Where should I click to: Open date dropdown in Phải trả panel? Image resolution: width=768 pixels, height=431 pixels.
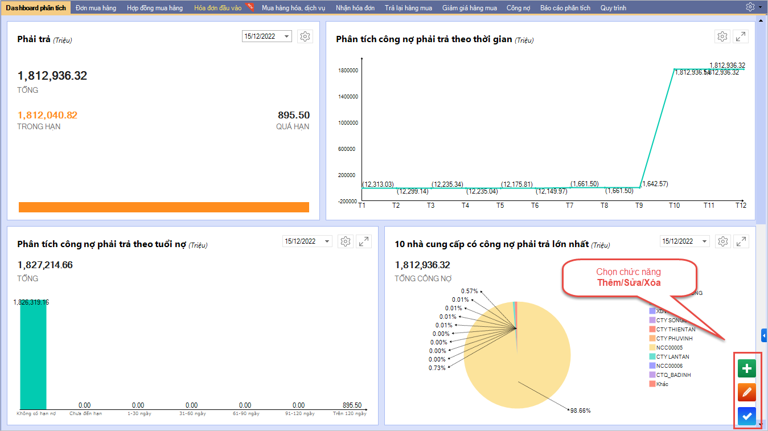286,36
